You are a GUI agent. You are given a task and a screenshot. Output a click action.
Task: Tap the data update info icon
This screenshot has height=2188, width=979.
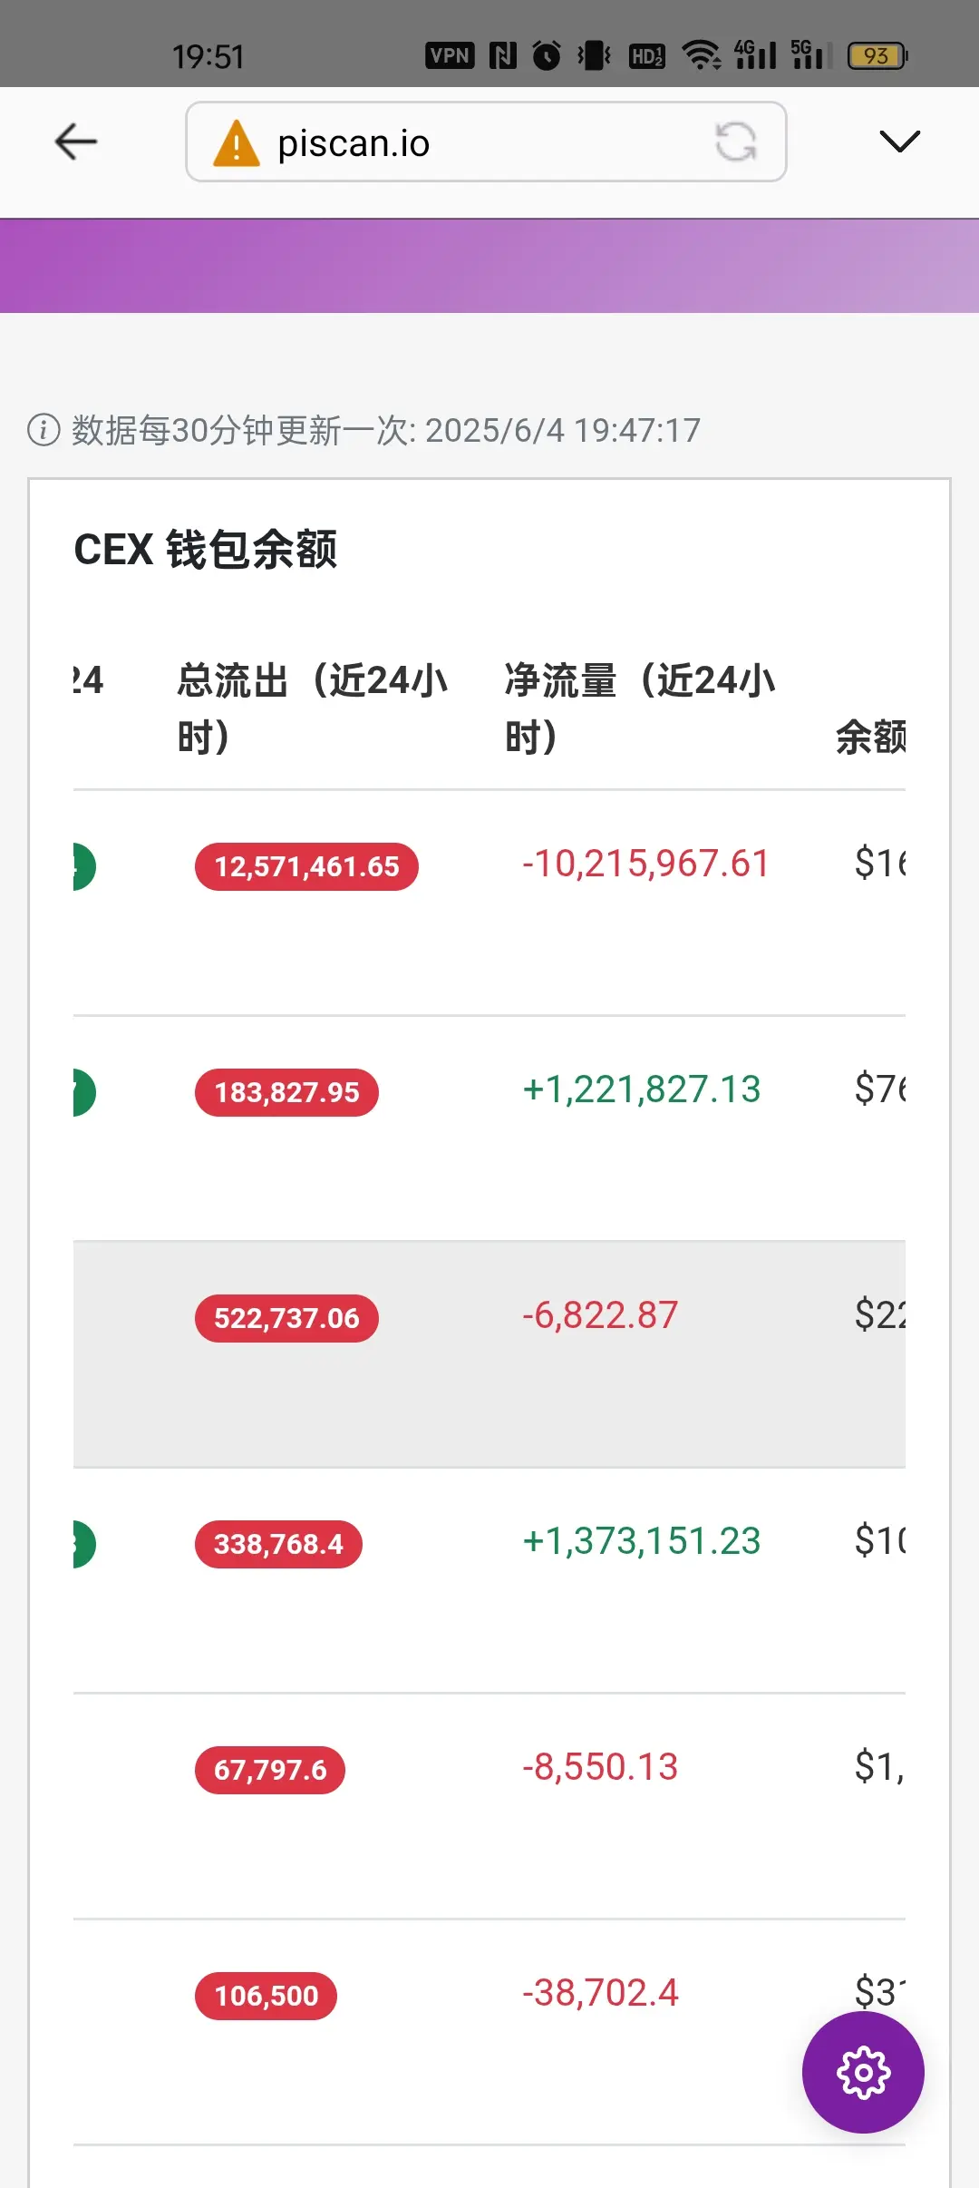coord(44,430)
